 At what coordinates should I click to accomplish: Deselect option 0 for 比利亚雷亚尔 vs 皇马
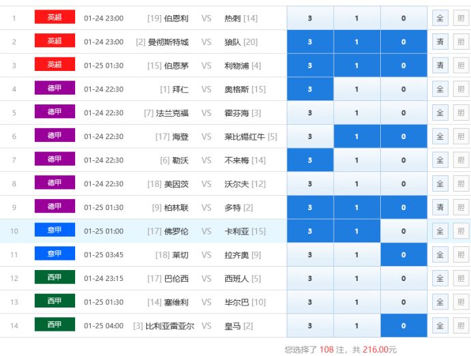click(403, 326)
